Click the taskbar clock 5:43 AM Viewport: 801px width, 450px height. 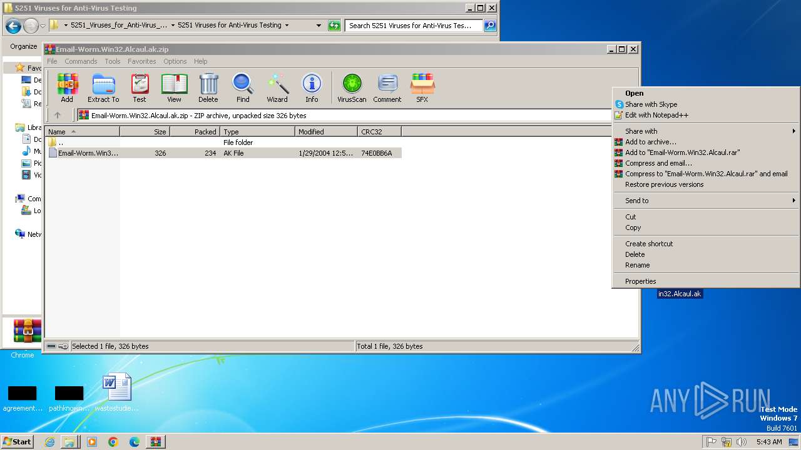(769, 442)
